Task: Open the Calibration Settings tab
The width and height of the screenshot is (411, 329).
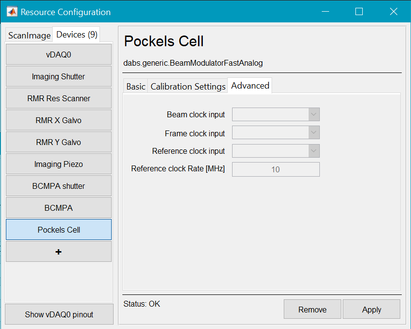Action: (x=188, y=86)
